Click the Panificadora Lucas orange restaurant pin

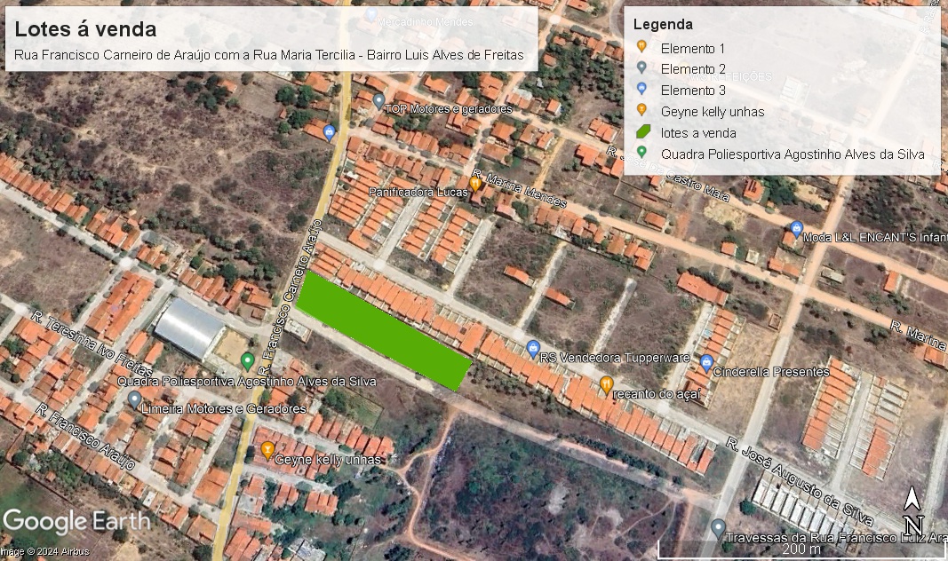(x=476, y=184)
